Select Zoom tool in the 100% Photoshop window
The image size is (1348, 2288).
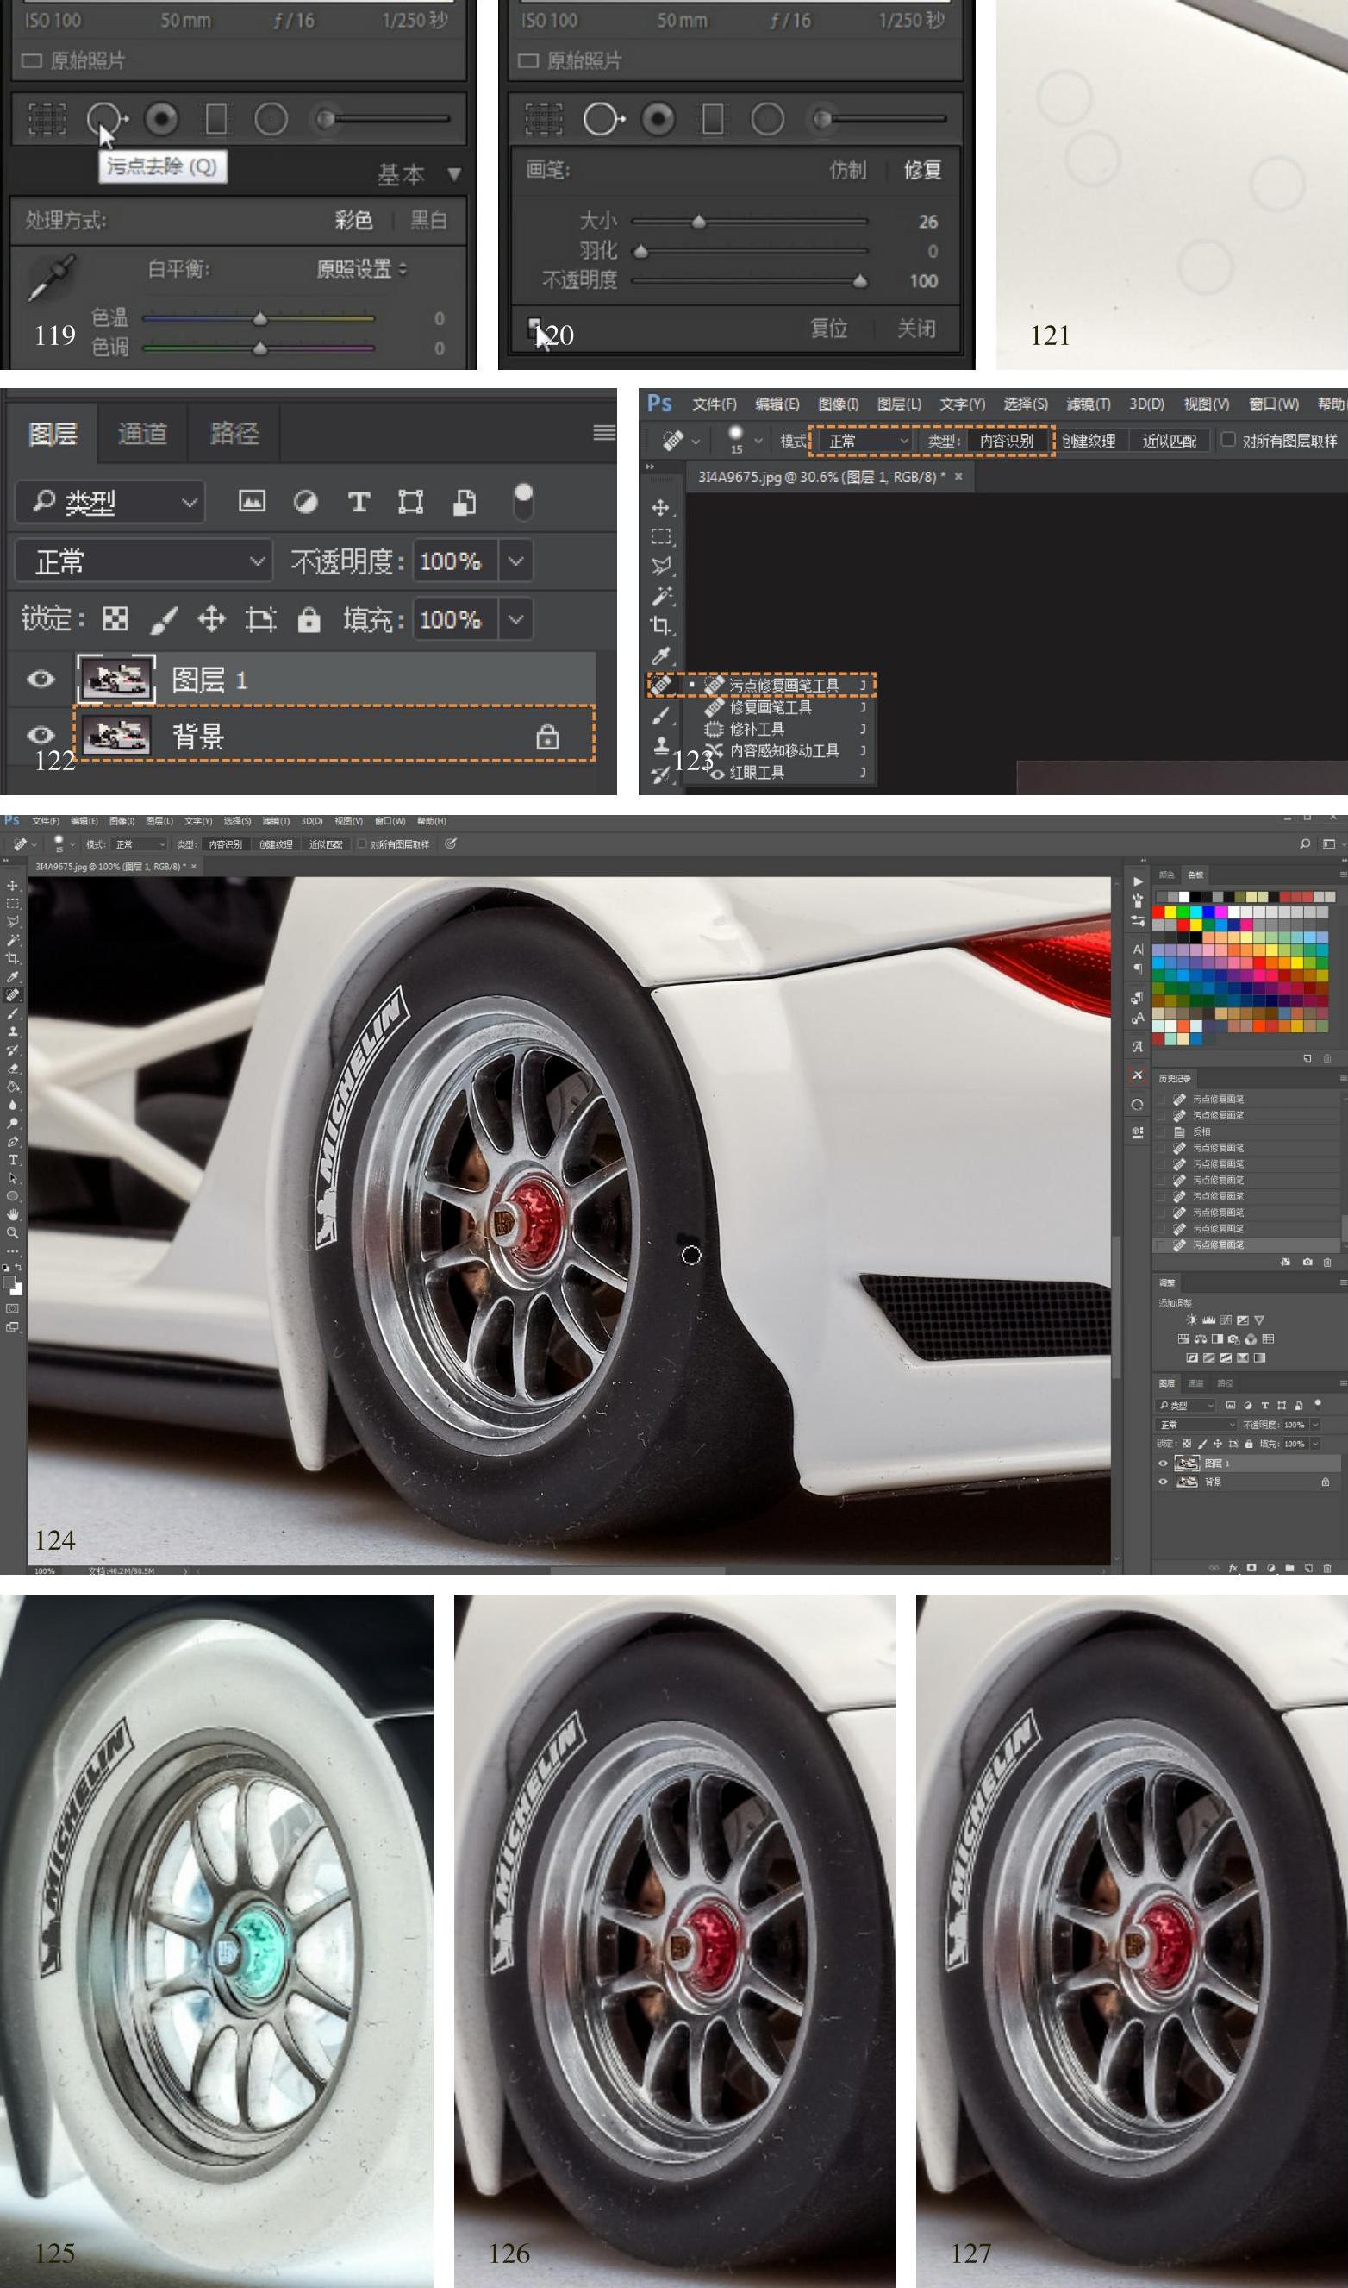[13, 1233]
